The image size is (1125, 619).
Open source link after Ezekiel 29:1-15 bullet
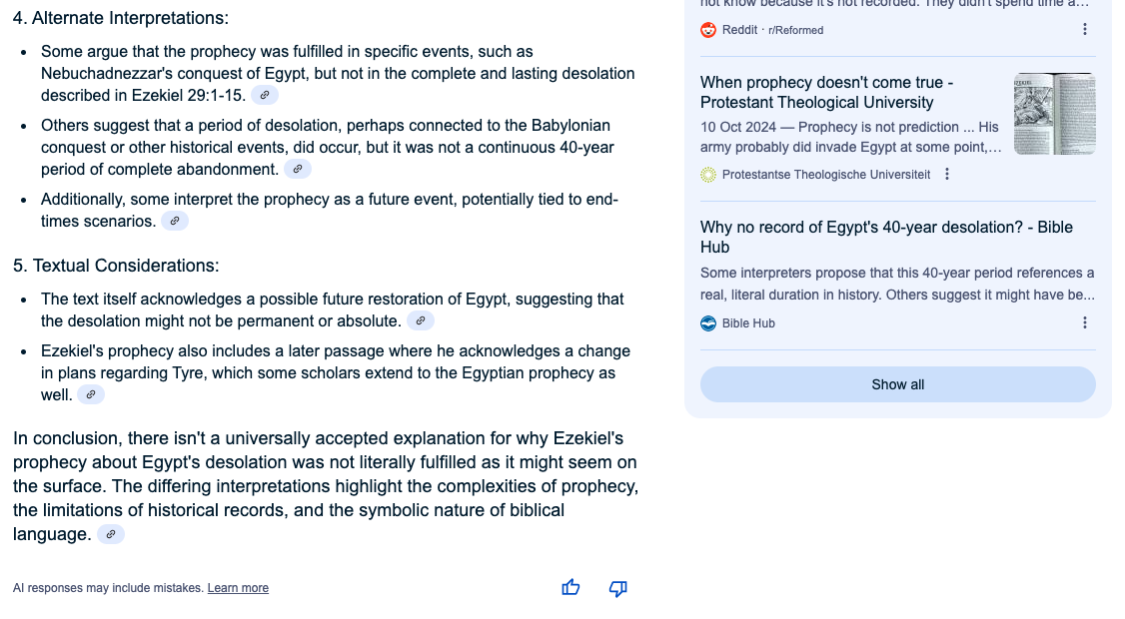click(x=265, y=95)
